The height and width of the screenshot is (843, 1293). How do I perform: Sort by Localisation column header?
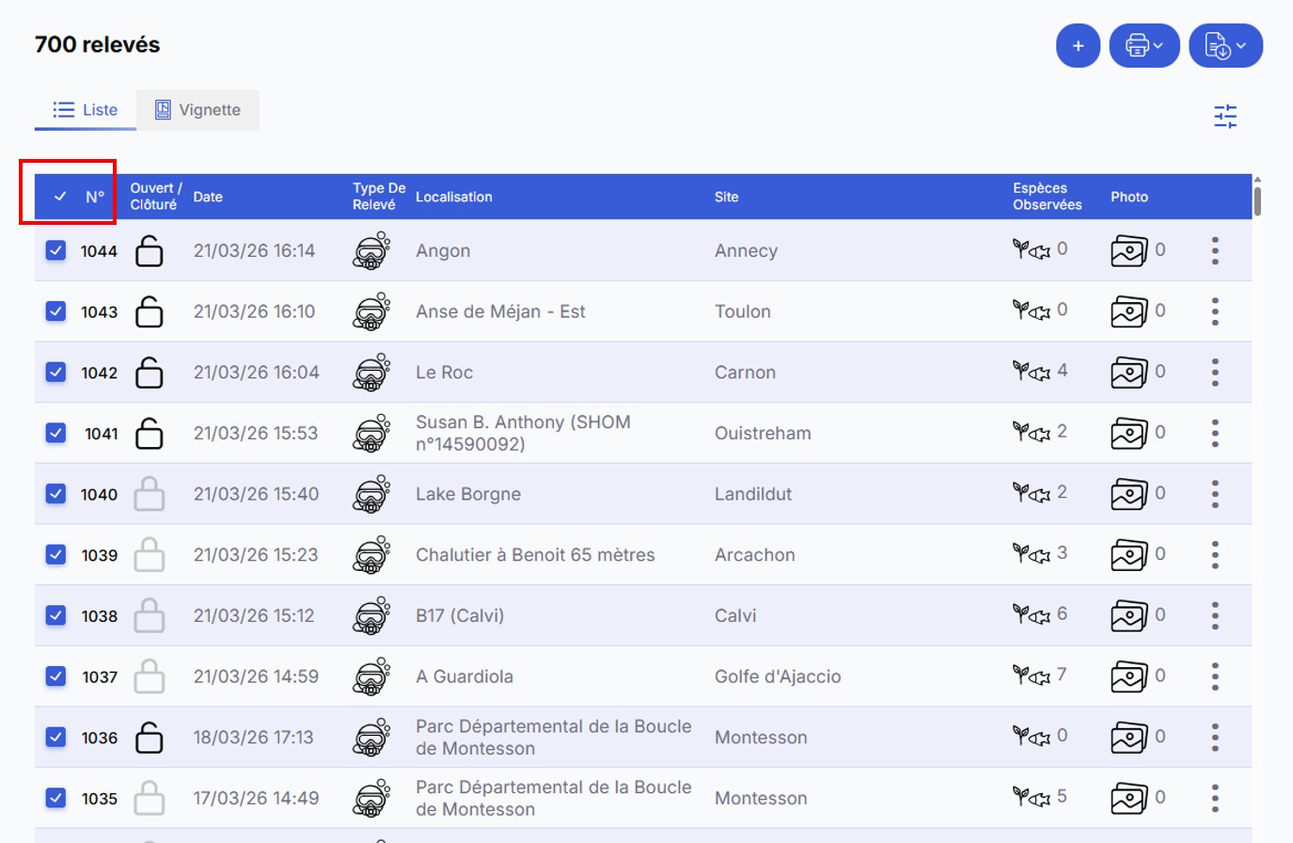[453, 197]
